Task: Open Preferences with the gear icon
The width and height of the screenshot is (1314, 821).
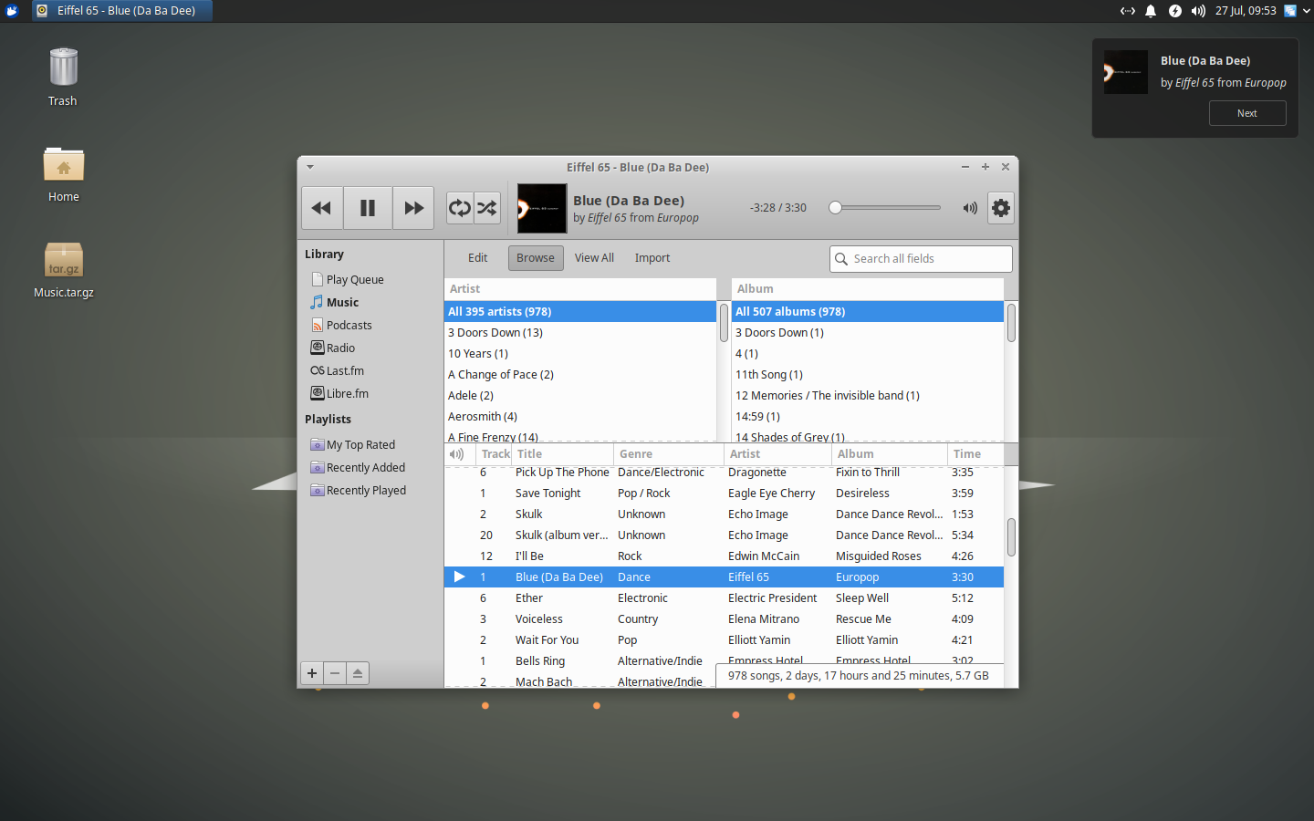Action: click(1000, 208)
